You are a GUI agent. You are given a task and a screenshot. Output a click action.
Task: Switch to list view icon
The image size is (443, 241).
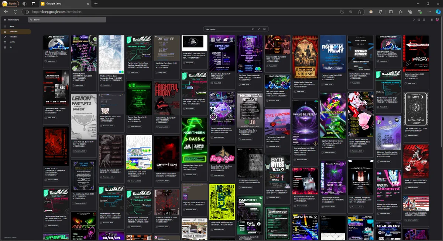[x=419, y=20]
